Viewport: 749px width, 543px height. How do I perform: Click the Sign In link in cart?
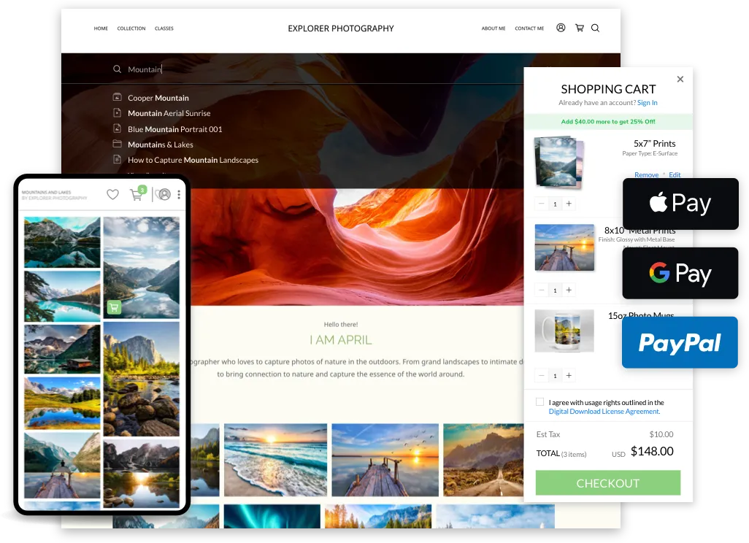[x=648, y=103]
